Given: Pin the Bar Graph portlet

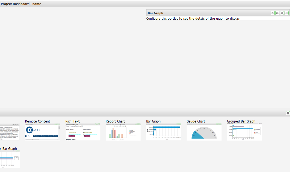Looking at the screenshot, I should 282,13.
